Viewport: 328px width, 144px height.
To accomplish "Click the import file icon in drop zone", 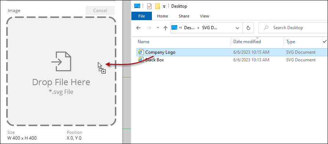I will (x=61, y=61).
